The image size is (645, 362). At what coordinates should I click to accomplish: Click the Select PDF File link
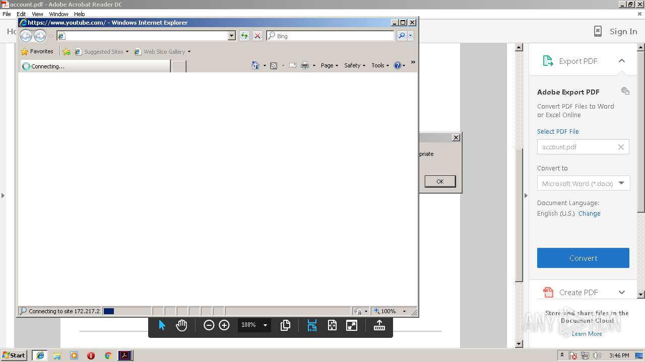point(558,131)
